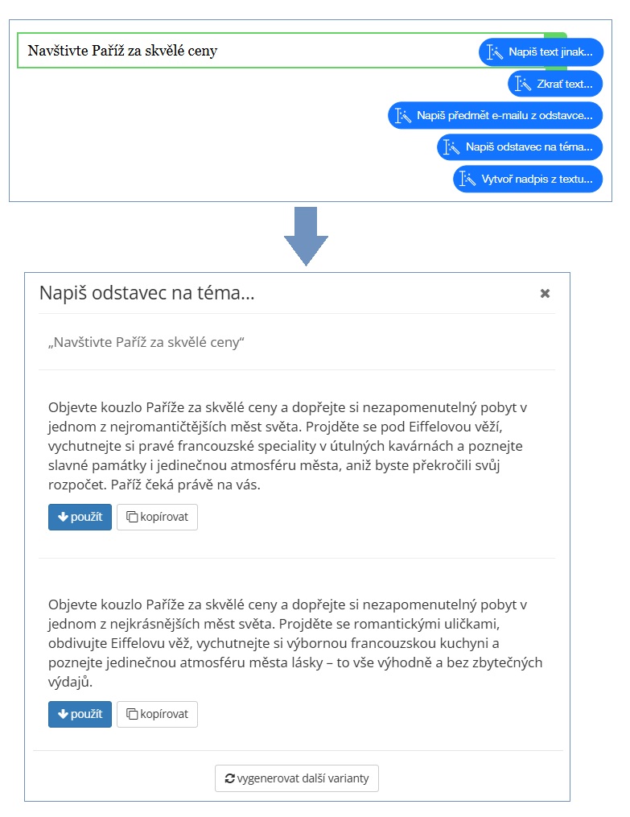Click wand icon beside 'Vytvoř nadpis z textu'

tap(467, 179)
